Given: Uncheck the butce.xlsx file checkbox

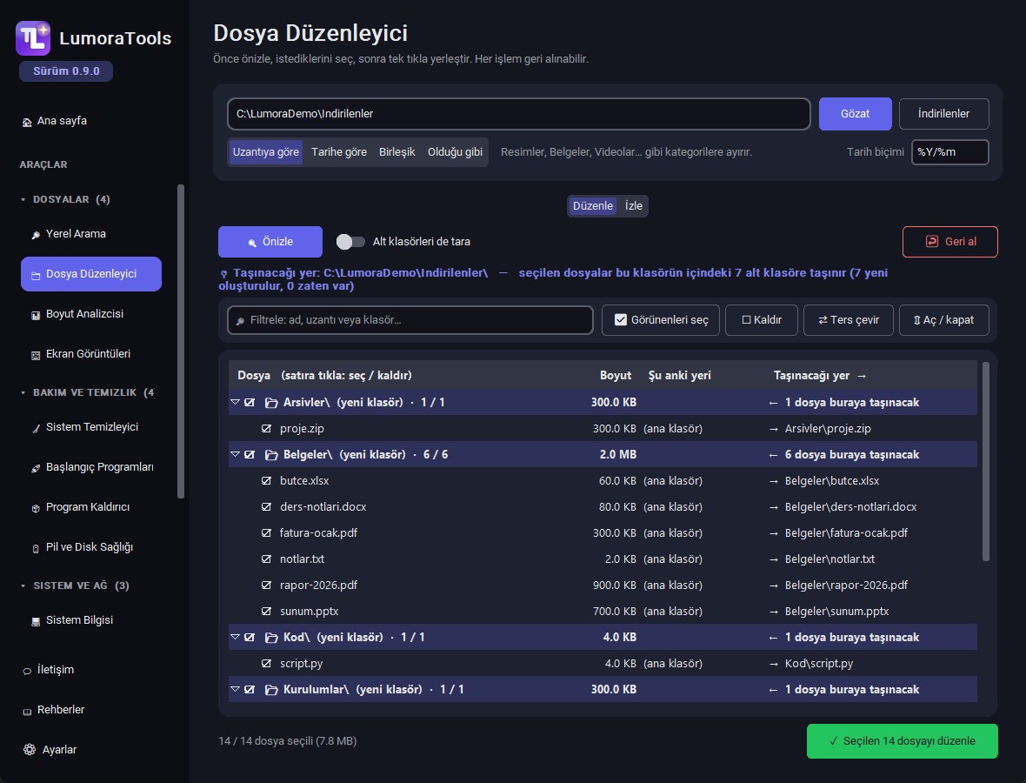Looking at the screenshot, I should (x=266, y=481).
